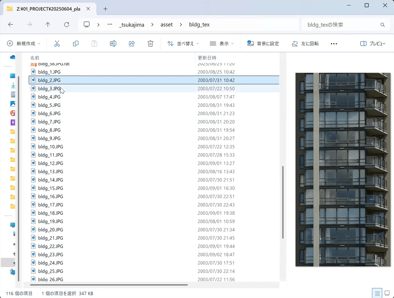Click 背景に設定 button
Viewport: 394px width, 298px height.
(263, 43)
